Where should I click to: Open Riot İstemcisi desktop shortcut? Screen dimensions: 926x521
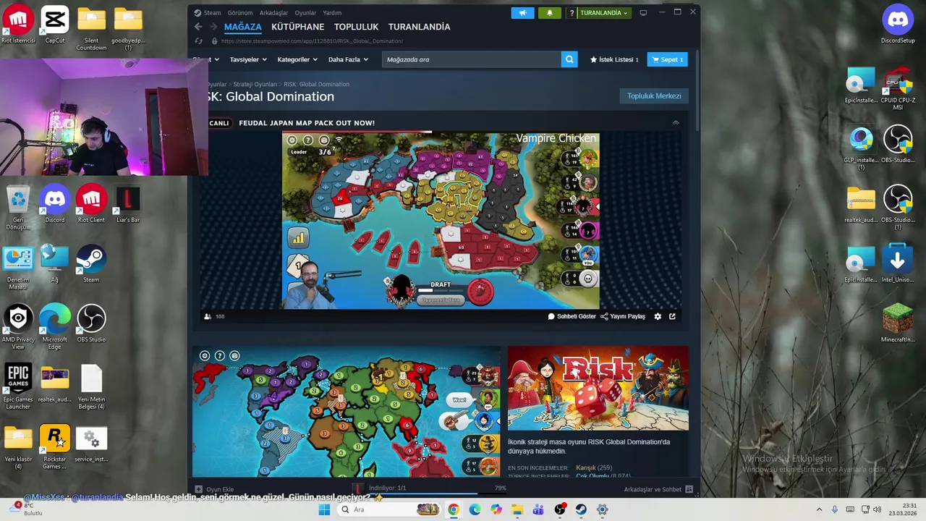click(18, 25)
